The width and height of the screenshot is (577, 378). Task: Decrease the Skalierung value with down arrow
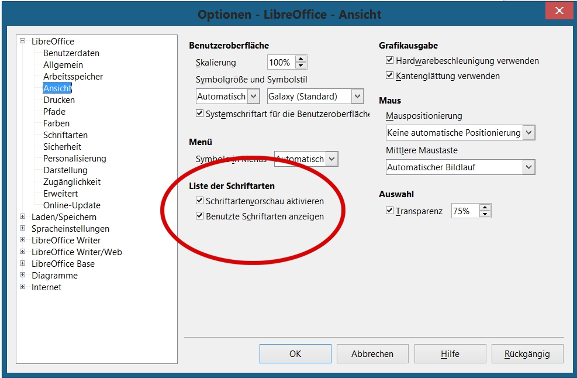click(x=301, y=66)
